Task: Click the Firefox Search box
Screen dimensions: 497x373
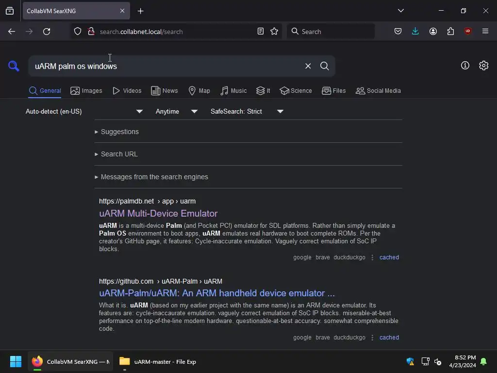Action: (331, 32)
